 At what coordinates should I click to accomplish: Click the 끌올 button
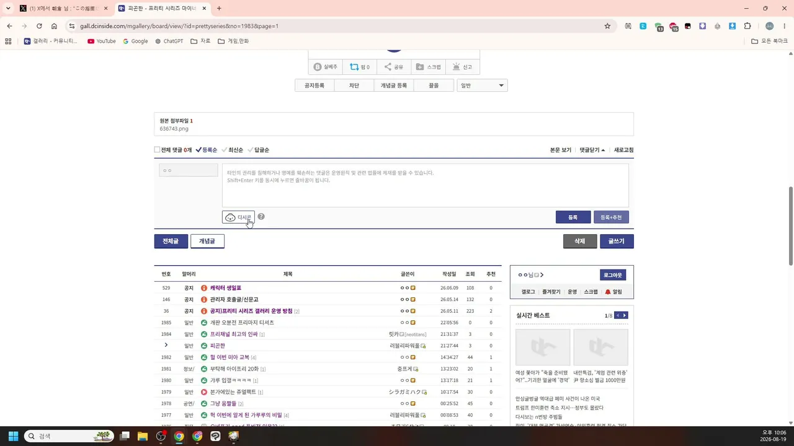pos(433,85)
